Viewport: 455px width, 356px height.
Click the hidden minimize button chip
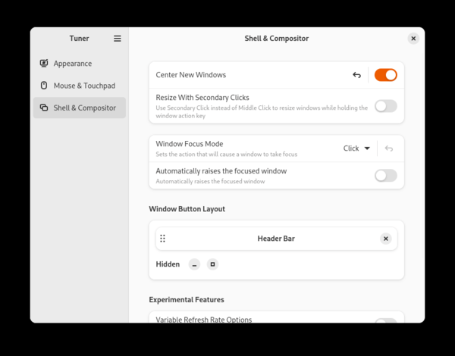(195, 264)
